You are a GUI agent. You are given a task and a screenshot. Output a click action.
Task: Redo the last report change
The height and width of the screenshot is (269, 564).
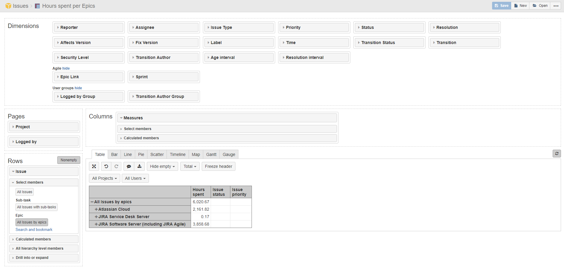pos(116,166)
